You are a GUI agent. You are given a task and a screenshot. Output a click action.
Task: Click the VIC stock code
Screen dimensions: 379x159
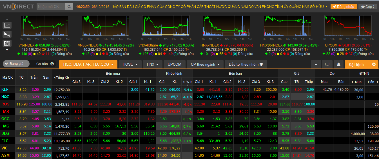pyautogui.click(x=5, y=148)
